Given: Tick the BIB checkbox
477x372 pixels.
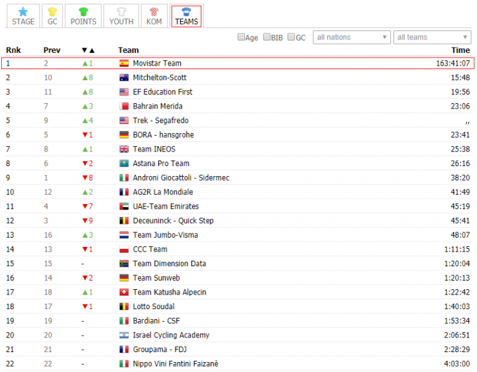Looking at the screenshot, I should [266, 37].
